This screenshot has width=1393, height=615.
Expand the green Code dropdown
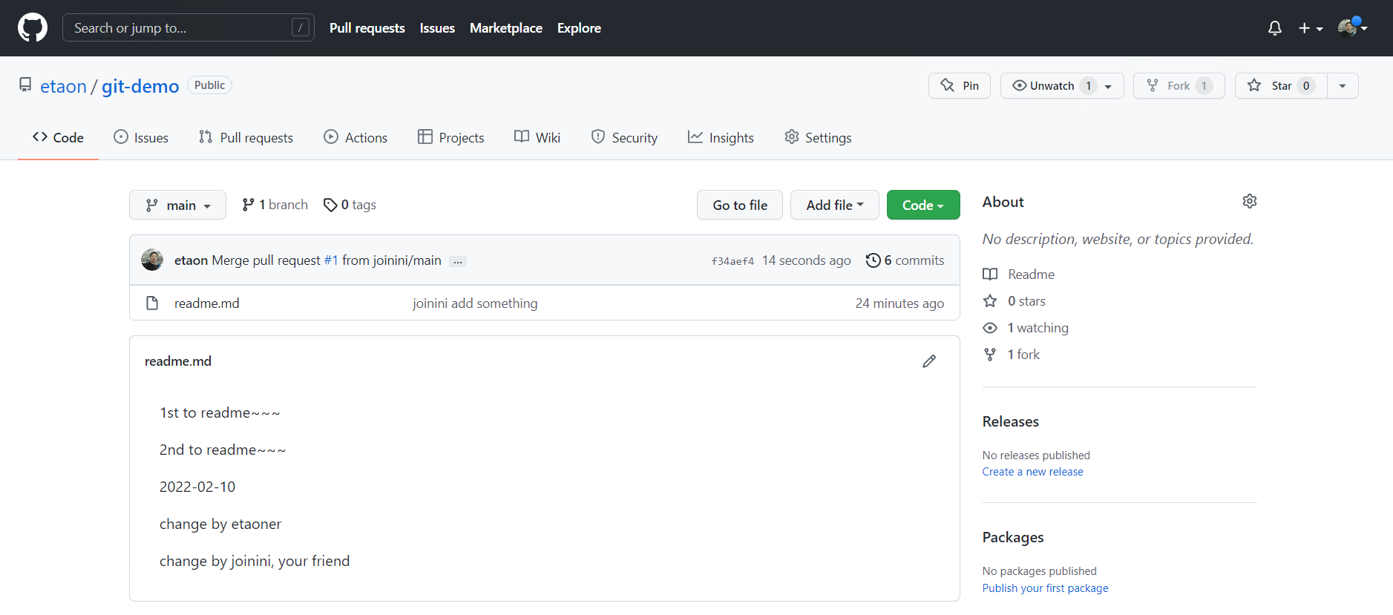click(x=923, y=205)
